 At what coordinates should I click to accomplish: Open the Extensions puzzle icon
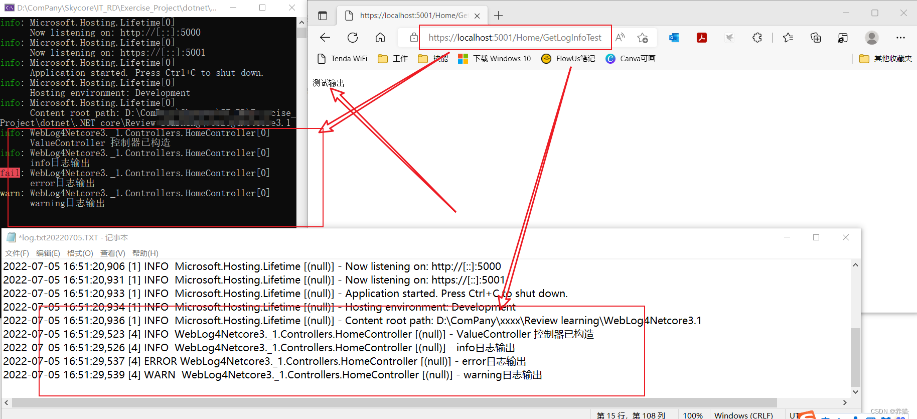coord(757,38)
